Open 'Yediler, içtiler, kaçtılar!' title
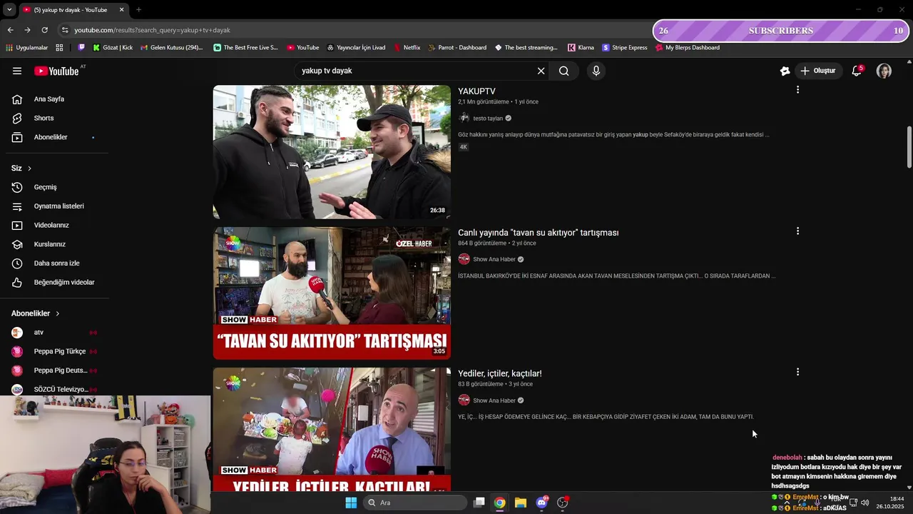 (500, 373)
